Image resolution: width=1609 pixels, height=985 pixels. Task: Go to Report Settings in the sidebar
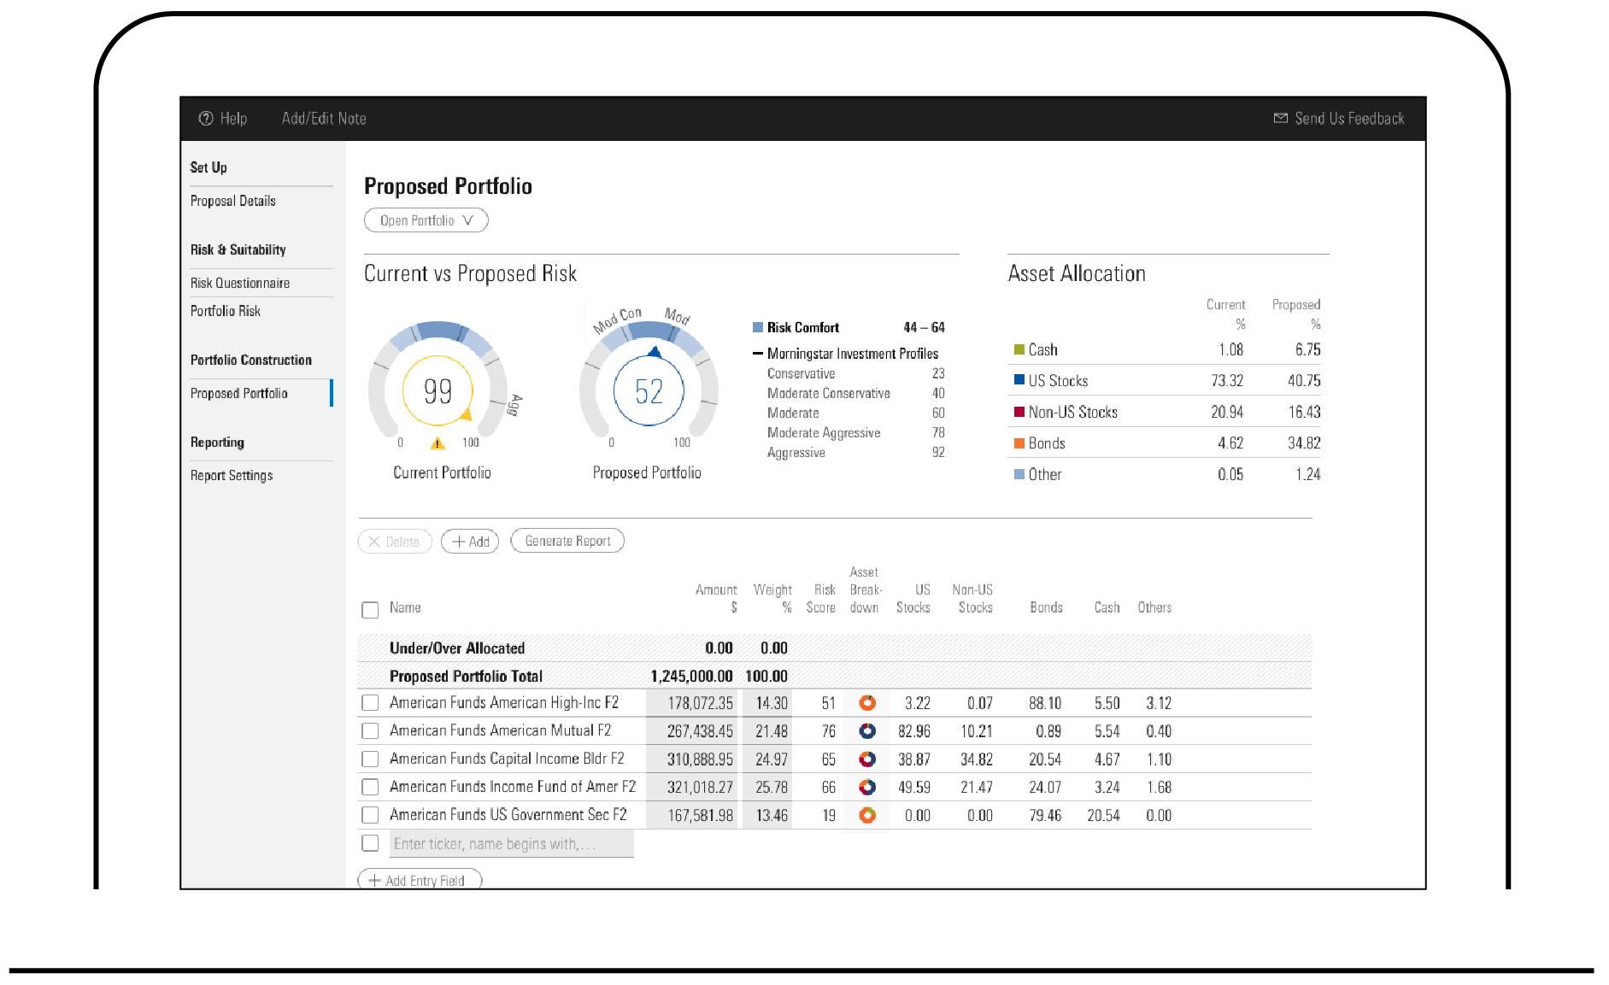(x=232, y=476)
